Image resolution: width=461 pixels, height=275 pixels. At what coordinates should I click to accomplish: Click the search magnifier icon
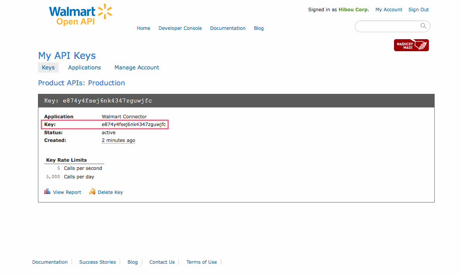(423, 26)
